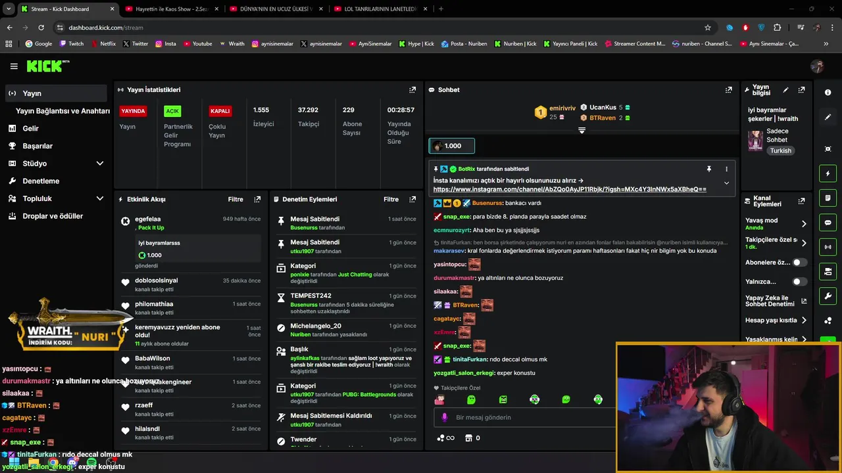
Task: Open the profile avatar in the Kick header
Action: pyautogui.click(x=817, y=66)
